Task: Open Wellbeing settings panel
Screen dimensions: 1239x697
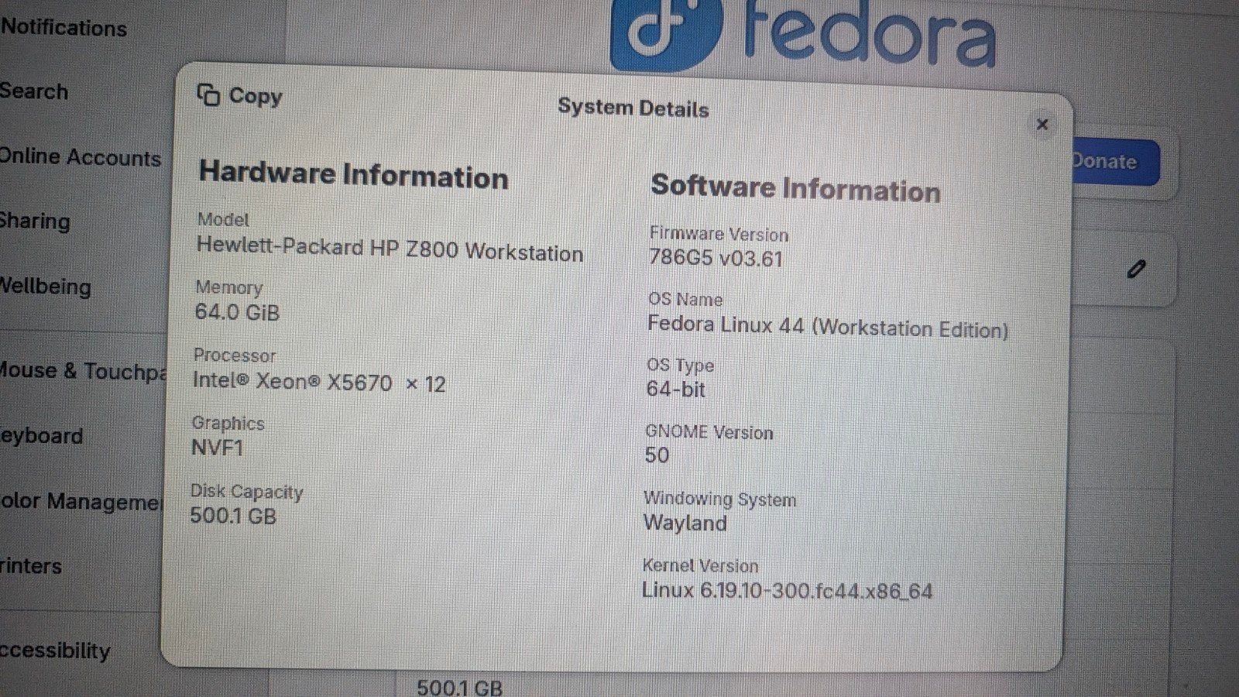Action: [45, 287]
